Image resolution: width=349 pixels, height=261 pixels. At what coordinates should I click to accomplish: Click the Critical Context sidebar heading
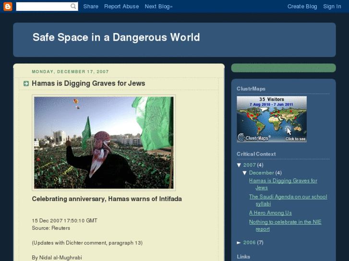point(256,154)
